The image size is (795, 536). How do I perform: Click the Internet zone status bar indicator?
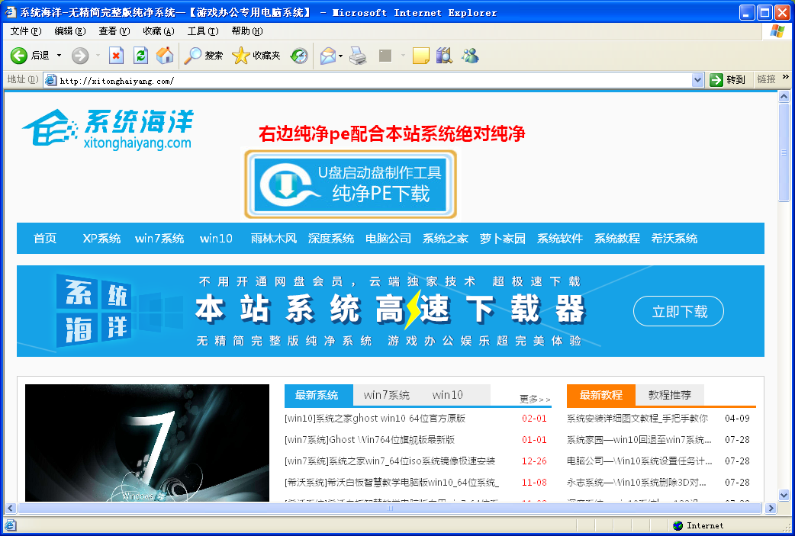pos(699,525)
